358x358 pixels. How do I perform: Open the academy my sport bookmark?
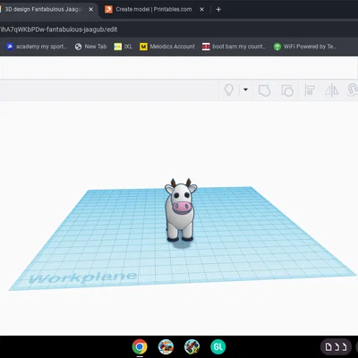click(x=37, y=47)
